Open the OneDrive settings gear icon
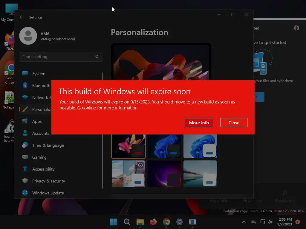This screenshot has width=306, height=229. click(x=296, y=28)
